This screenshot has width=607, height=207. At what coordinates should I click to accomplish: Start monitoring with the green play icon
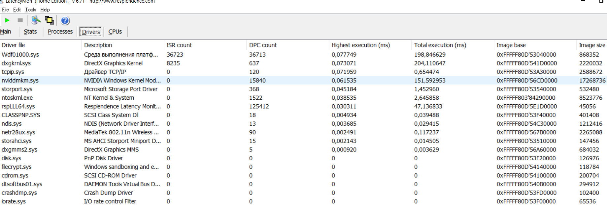[x=7, y=20]
